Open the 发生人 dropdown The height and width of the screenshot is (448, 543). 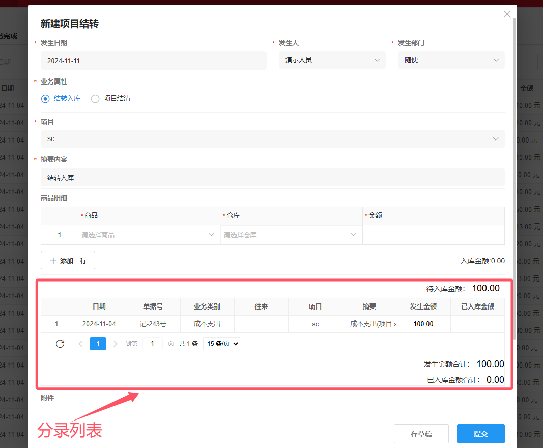tap(332, 60)
